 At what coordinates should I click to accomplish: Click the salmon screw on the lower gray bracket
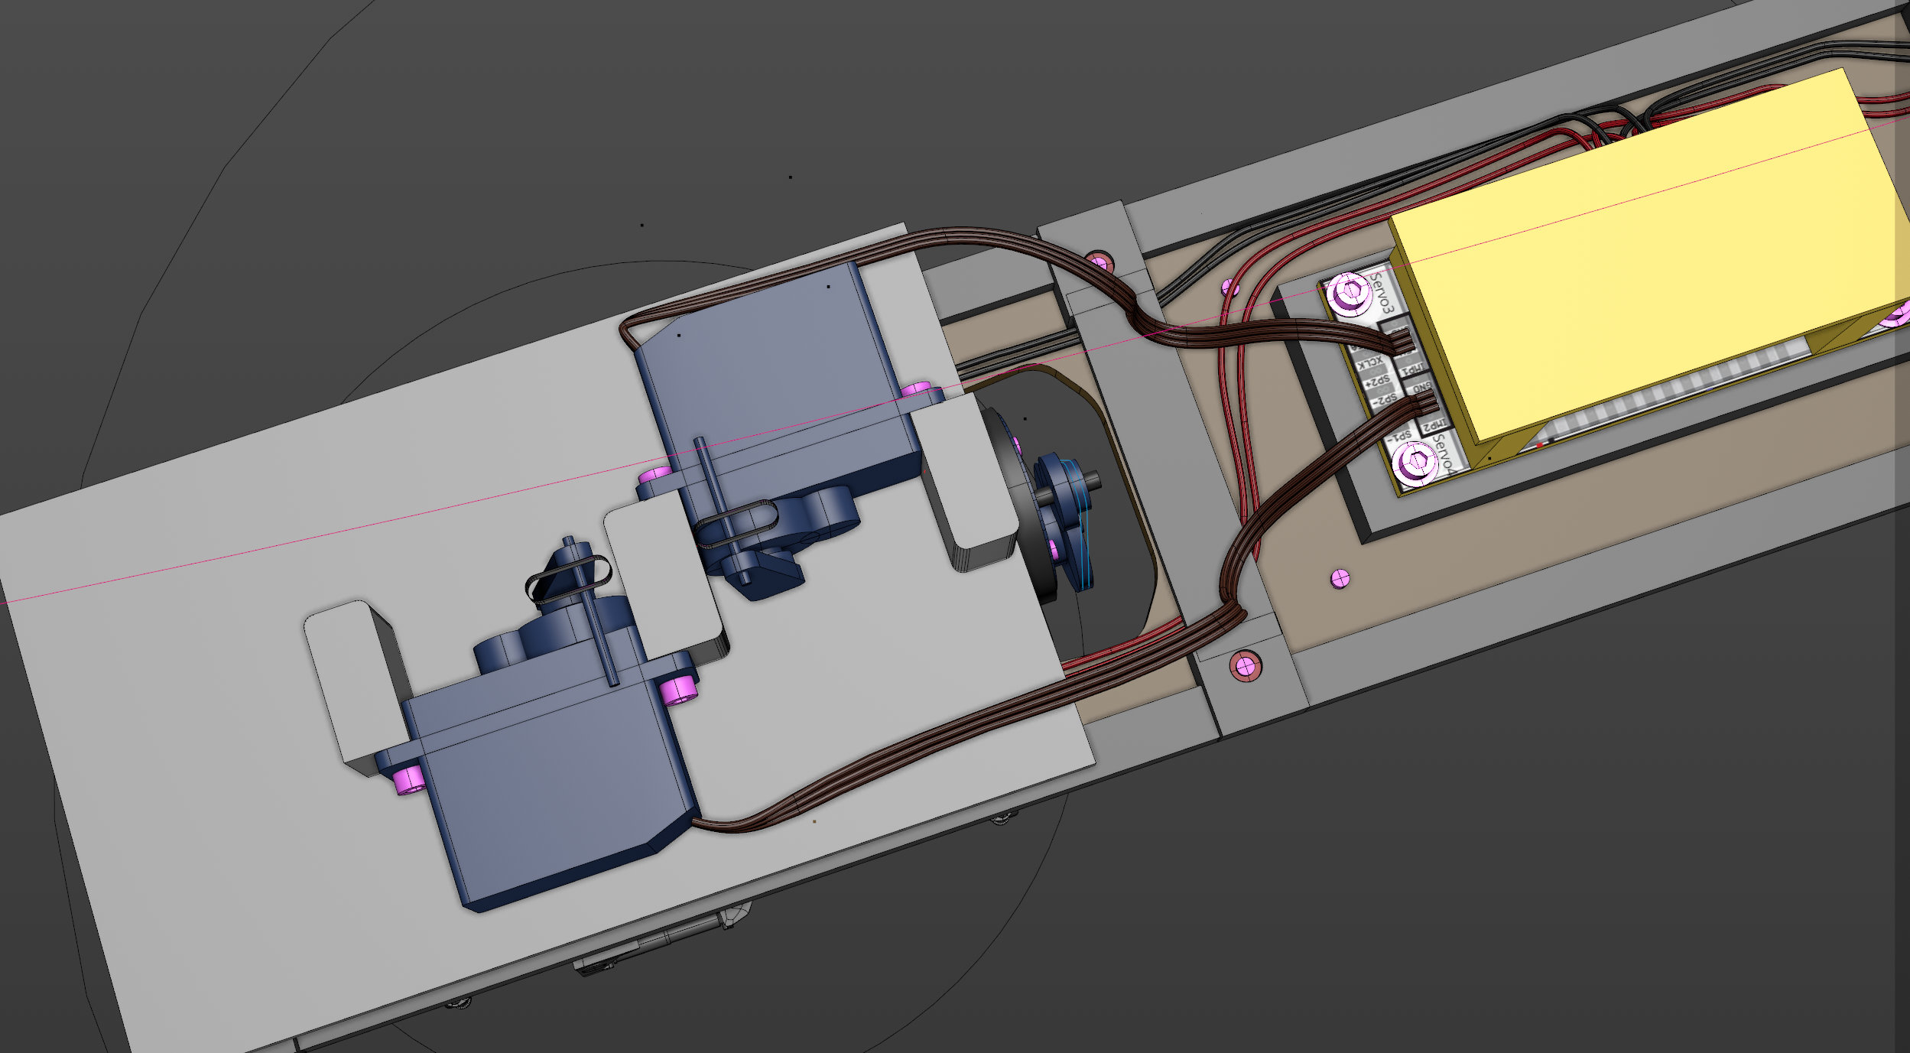point(1245,666)
